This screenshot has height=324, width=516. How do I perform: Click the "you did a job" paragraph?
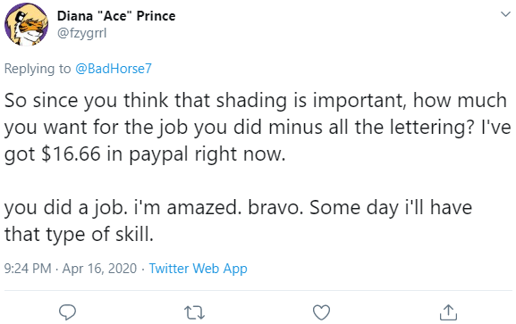(238, 220)
